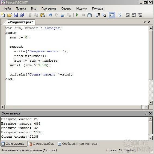Screen dimensions: 154x154
Task: Click the New file toolbar icon
Action: pyautogui.click(x=3, y=15)
